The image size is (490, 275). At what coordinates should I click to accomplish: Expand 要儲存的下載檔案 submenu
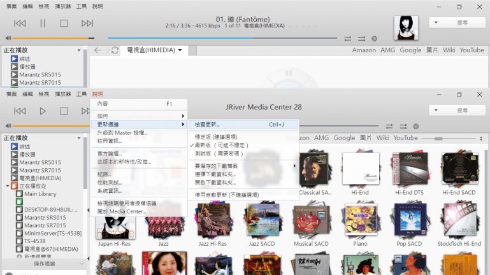[x=243, y=166]
